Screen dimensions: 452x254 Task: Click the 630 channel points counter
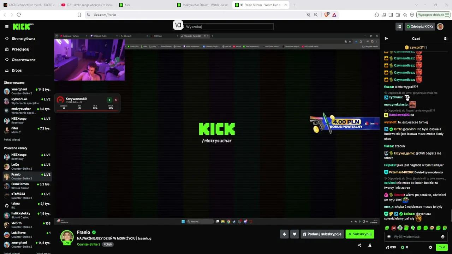(391, 247)
